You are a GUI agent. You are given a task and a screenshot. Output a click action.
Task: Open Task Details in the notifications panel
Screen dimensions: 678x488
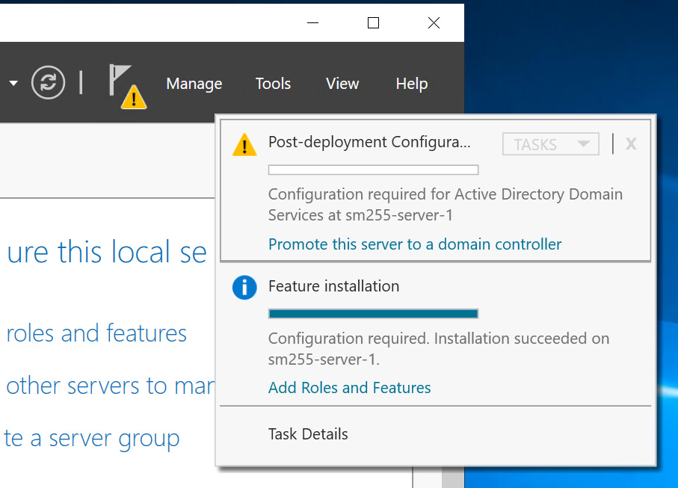tap(308, 434)
